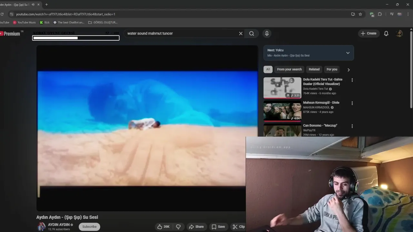Screen dimensions: 413x232
Task: Open Mahsun Kırmızıgül - Dinle title
Action: 321,102
